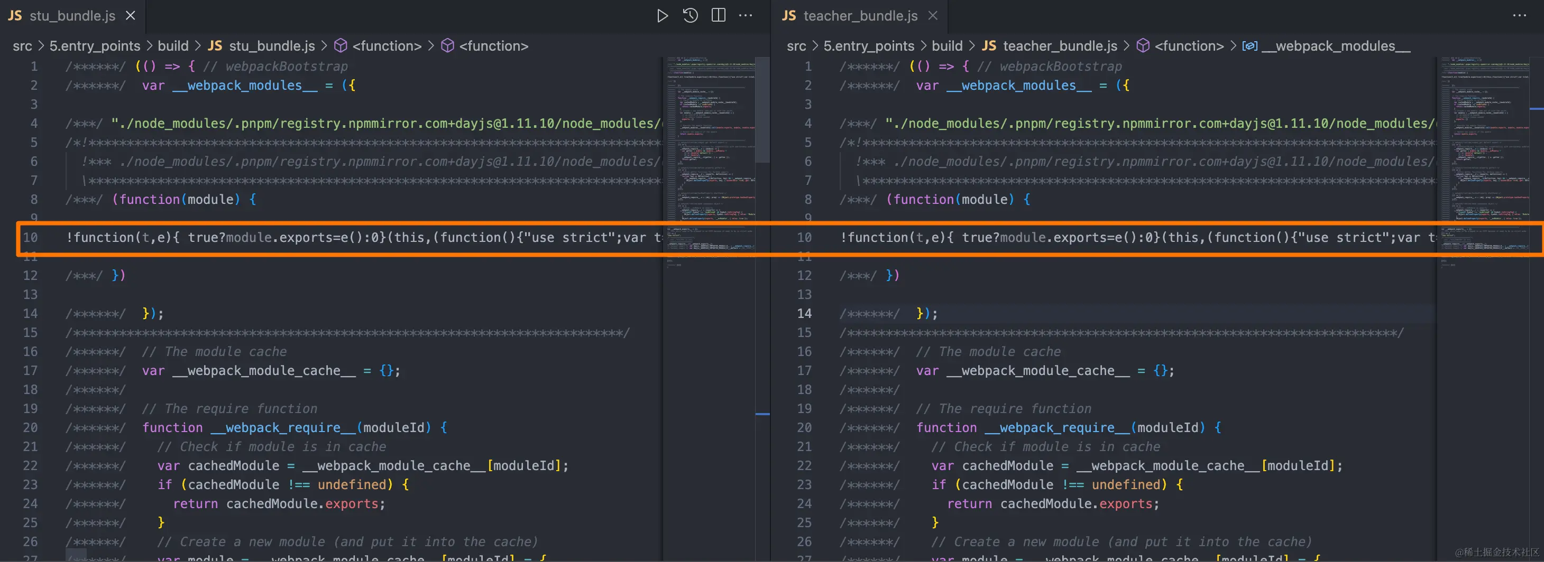Click '"use strict"' string on line 10 of teacher_bundle.js
This screenshot has width=1544, height=562.
[x=1343, y=237]
